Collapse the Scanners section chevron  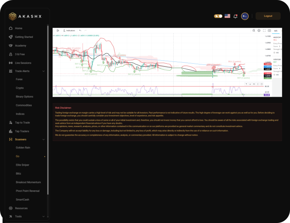pos(43,139)
